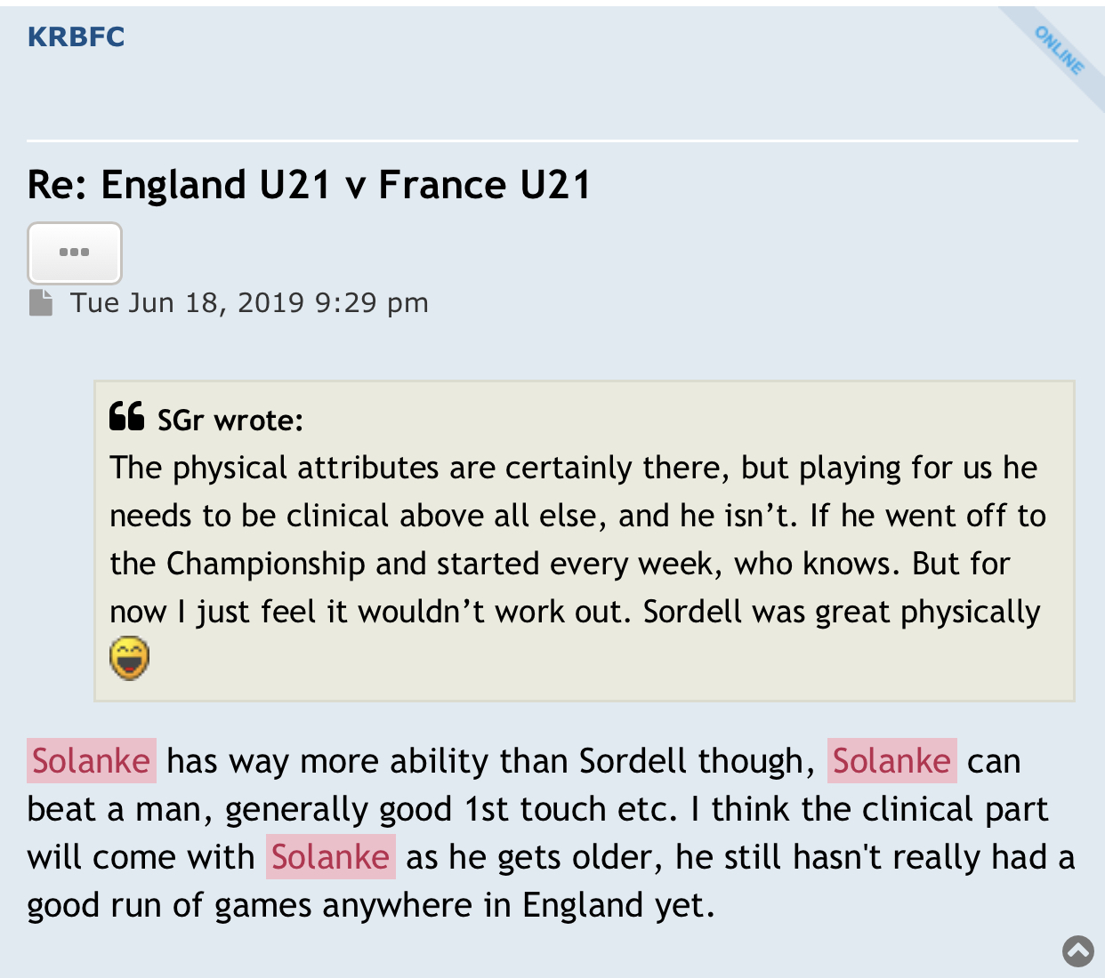Click the laughing emoji in the quoted post

129,659
